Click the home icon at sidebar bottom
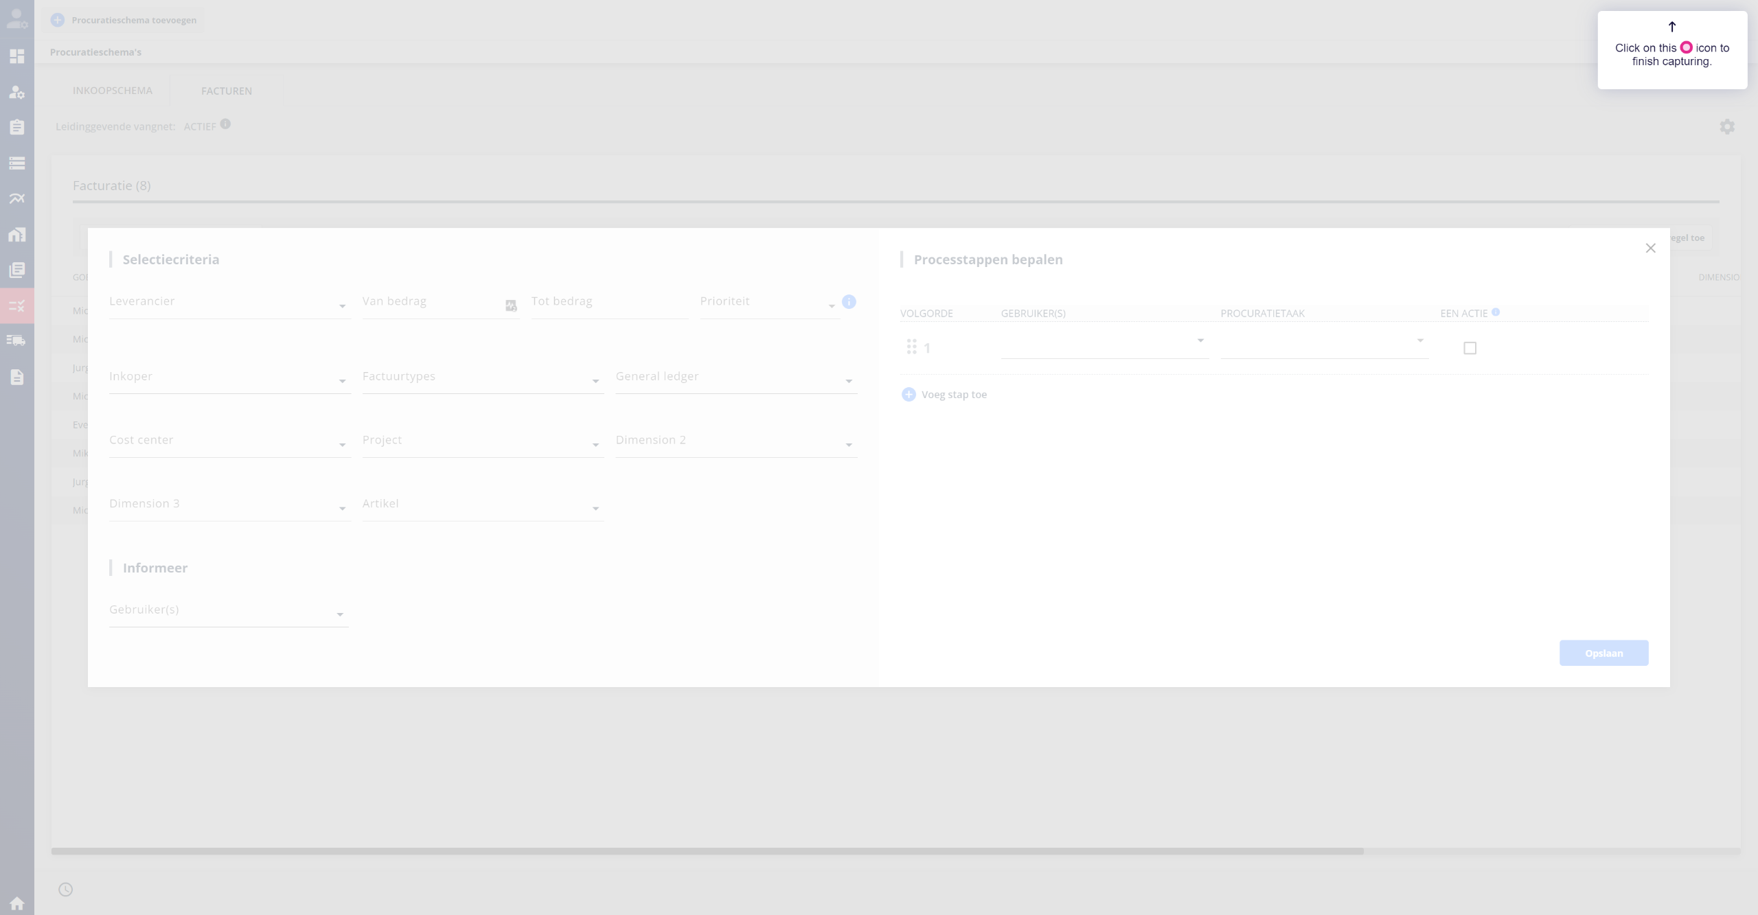The image size is (1758, 915). click(x=16, y=903)
